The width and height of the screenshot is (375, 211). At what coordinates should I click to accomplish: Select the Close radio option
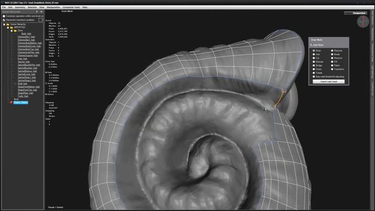(314, 69)
